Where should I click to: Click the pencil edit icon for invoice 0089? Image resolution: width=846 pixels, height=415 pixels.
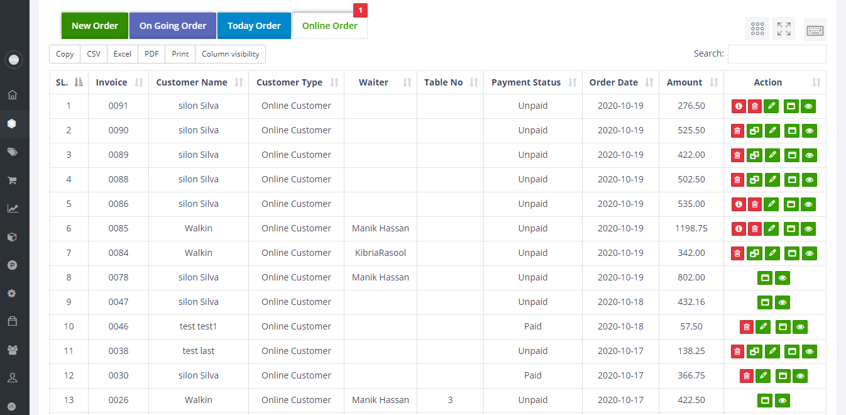click(772, 155)
